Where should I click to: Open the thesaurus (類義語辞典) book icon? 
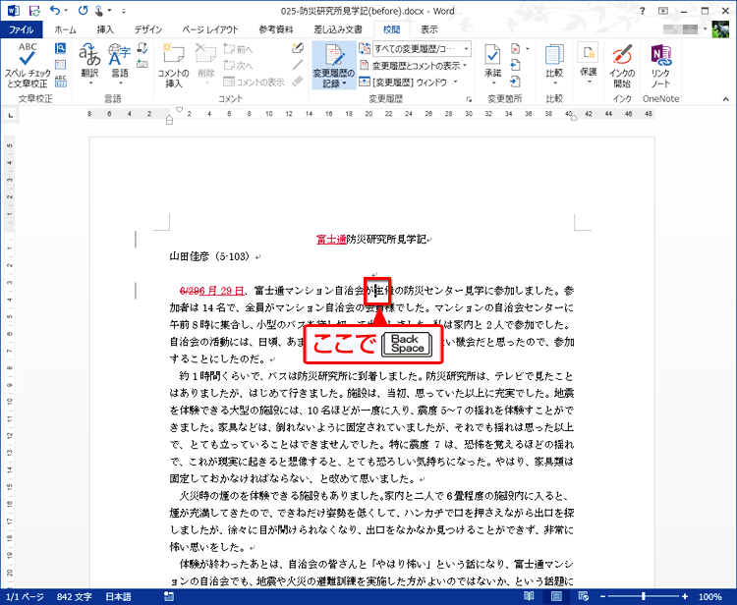click(61, 65)
